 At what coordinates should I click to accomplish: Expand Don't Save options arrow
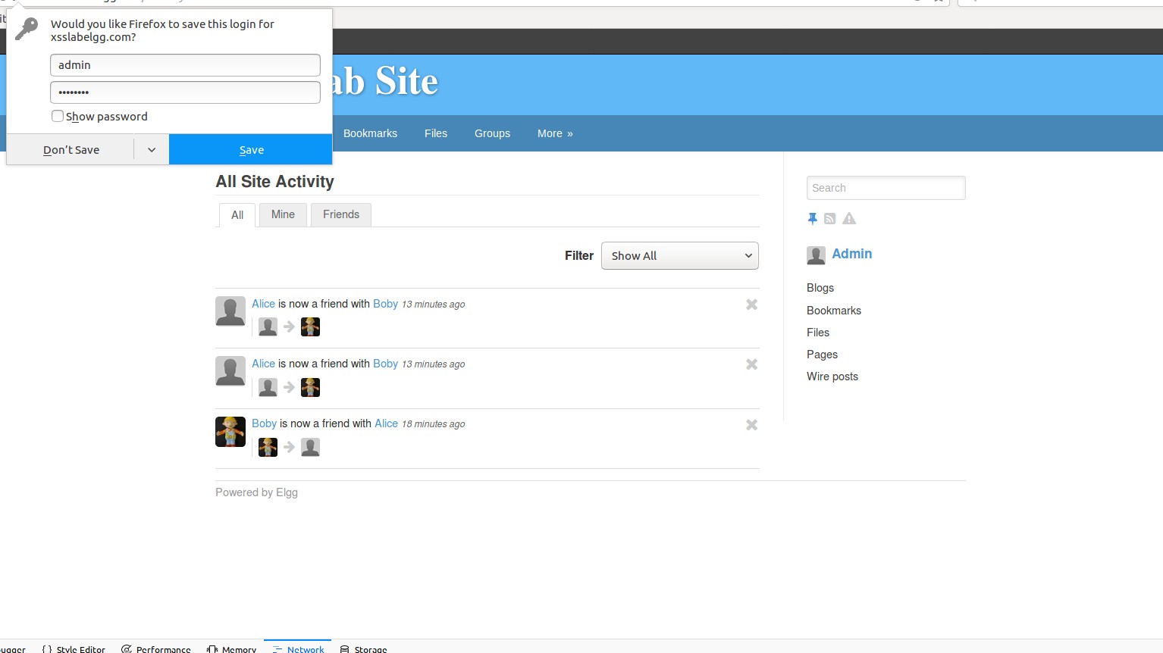coord(152,150)
